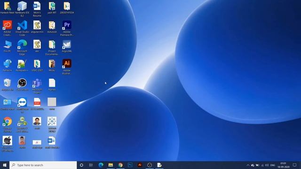301x169 pixels.
Task: Open Mom's Resume Word document
Action: (37, 6)
